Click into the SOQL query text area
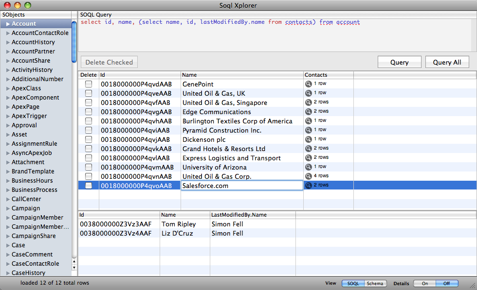 (x=275, y=35)
